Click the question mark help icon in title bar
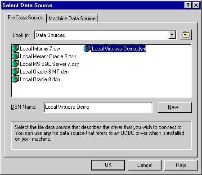Viewport: 202px width, 175px height. 188,5
